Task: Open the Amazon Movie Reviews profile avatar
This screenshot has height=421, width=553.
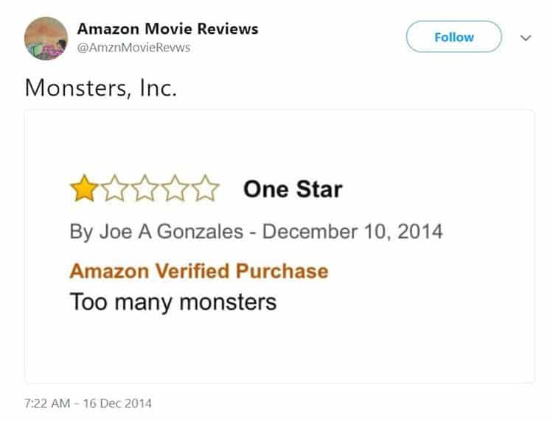Action: point(46,38)
